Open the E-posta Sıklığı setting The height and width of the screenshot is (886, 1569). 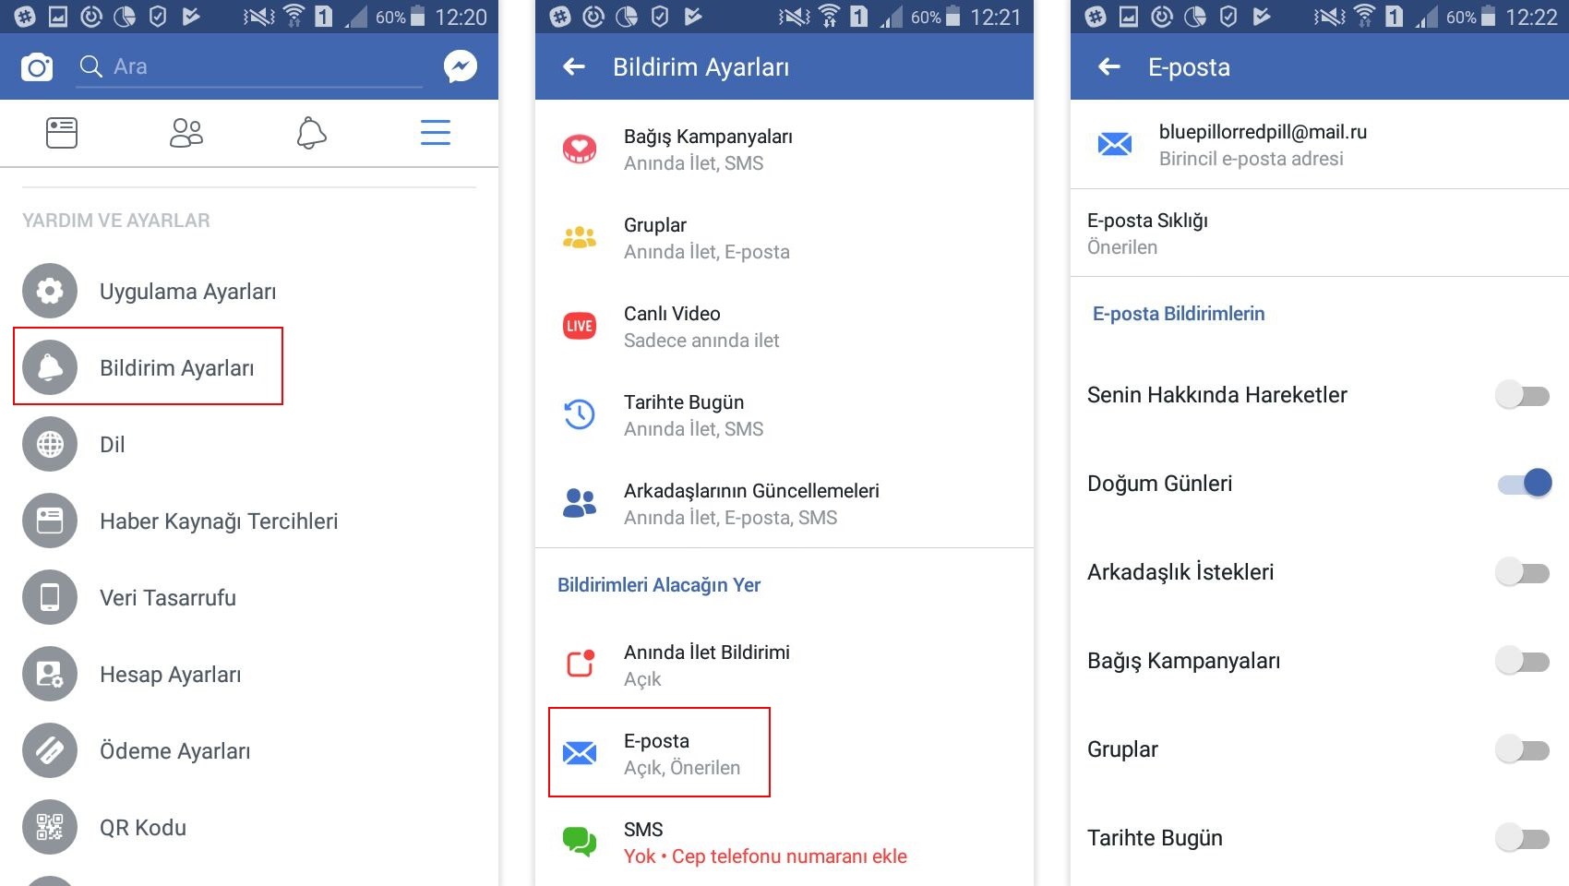[1320, 233]
